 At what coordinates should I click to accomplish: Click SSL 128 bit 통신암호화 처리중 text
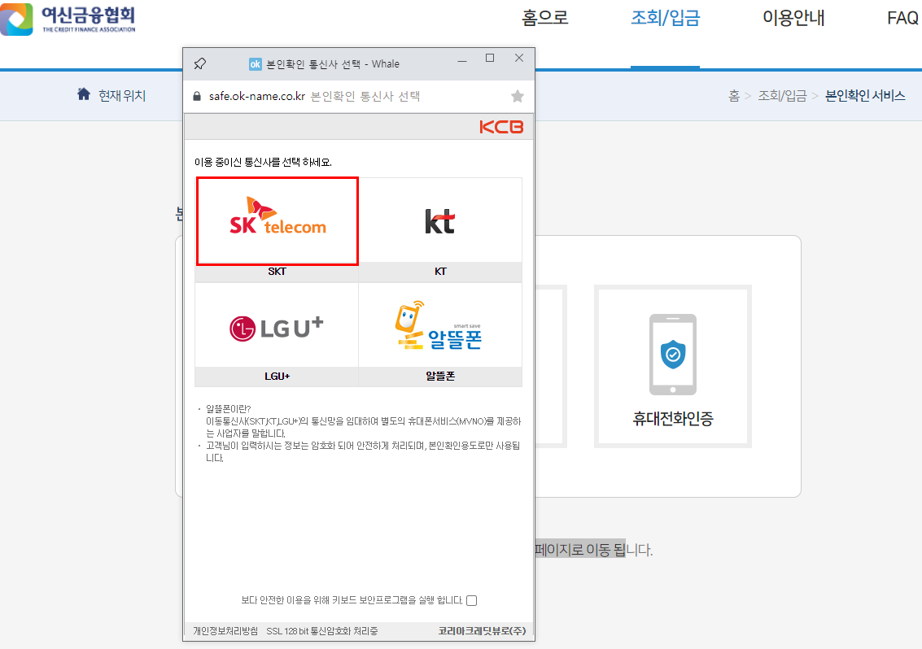click(x=321, y=631)
